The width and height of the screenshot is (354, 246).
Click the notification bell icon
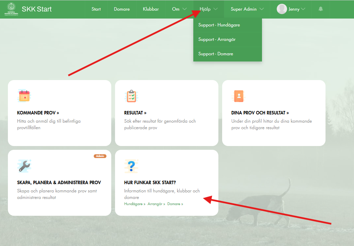(x=321, y=9)
